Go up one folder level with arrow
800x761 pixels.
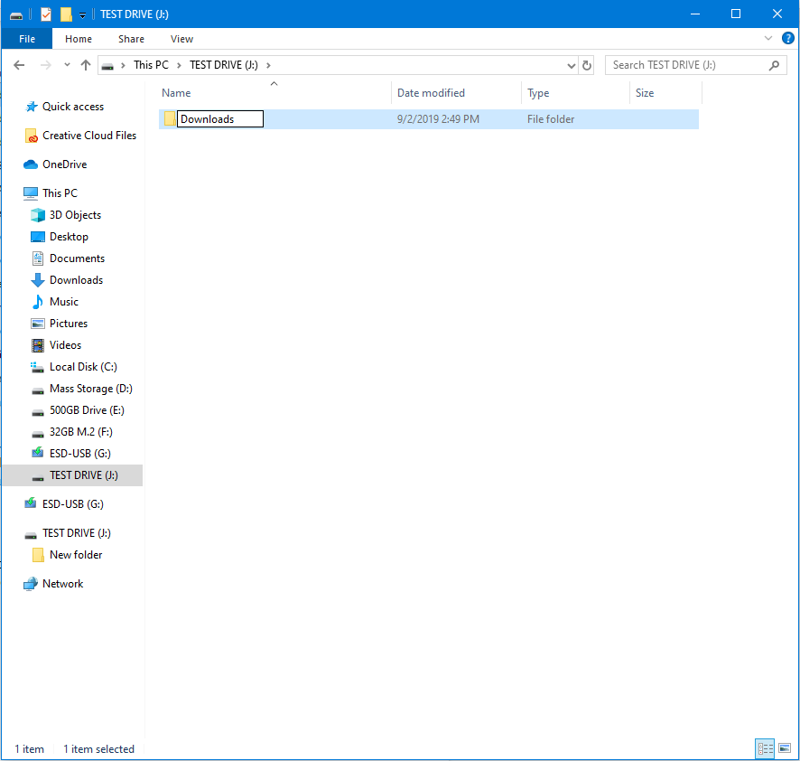86,65
